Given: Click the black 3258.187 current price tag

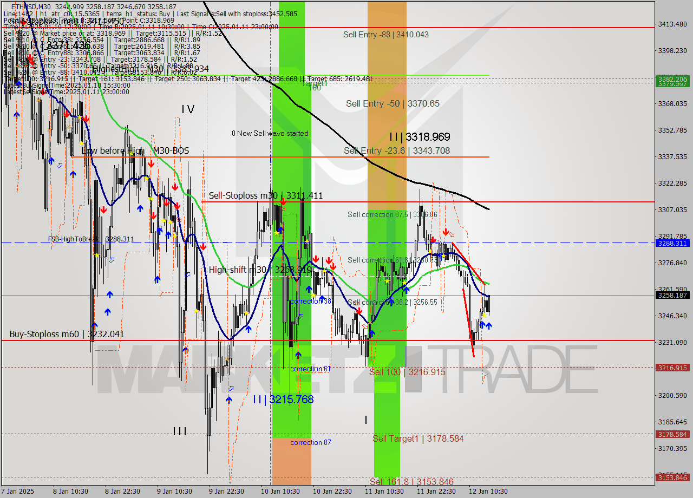Looking at the screenshot, I should [x=672, y=295].
